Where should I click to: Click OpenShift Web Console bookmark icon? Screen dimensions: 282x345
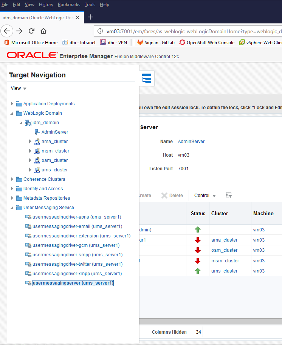182,42
